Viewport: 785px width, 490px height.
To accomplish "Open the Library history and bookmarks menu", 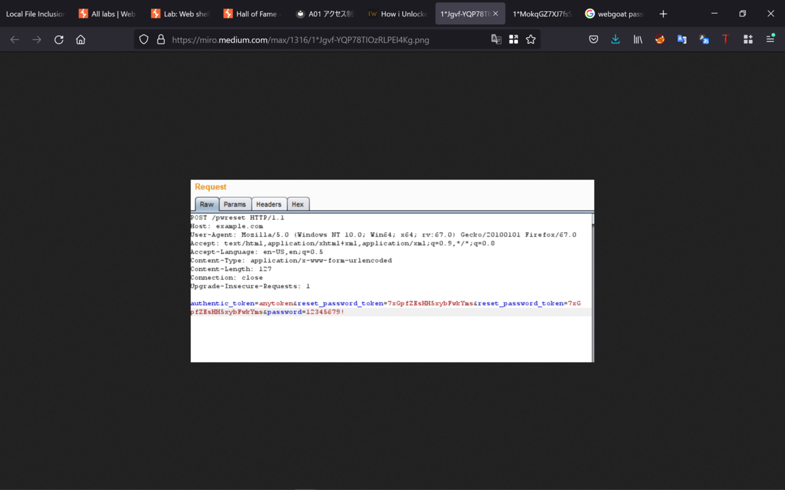I will pyautogui.click(x=638, y=40).
